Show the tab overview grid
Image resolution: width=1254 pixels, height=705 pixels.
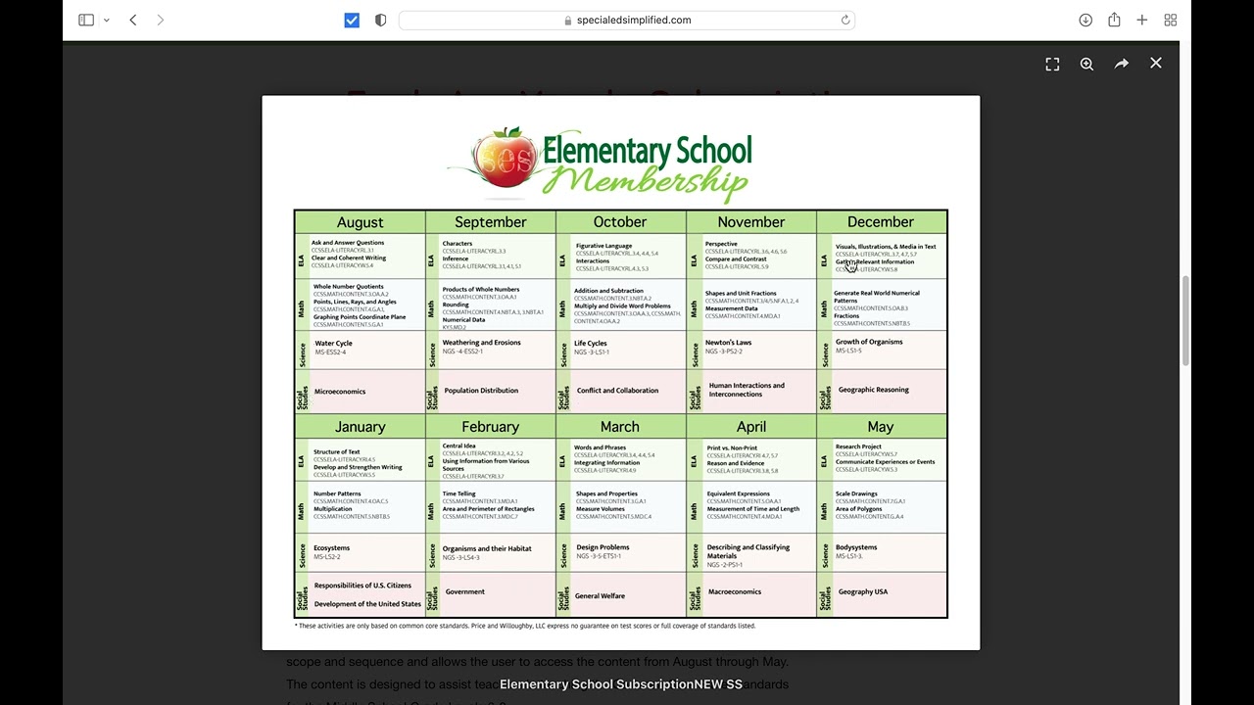1171,20
